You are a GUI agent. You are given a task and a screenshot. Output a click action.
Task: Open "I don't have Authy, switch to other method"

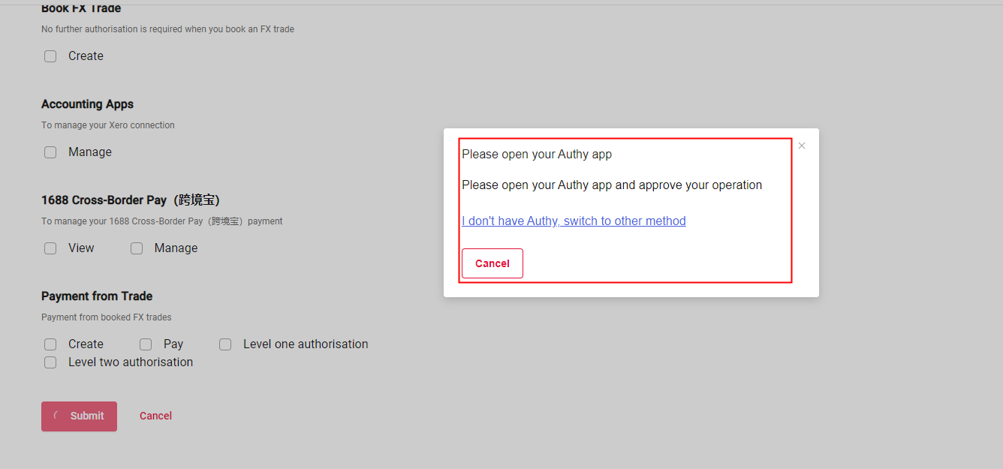[x=574, y=221]
